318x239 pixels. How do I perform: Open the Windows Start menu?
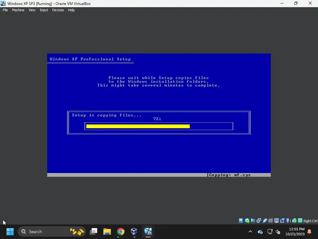pos(10,232)
